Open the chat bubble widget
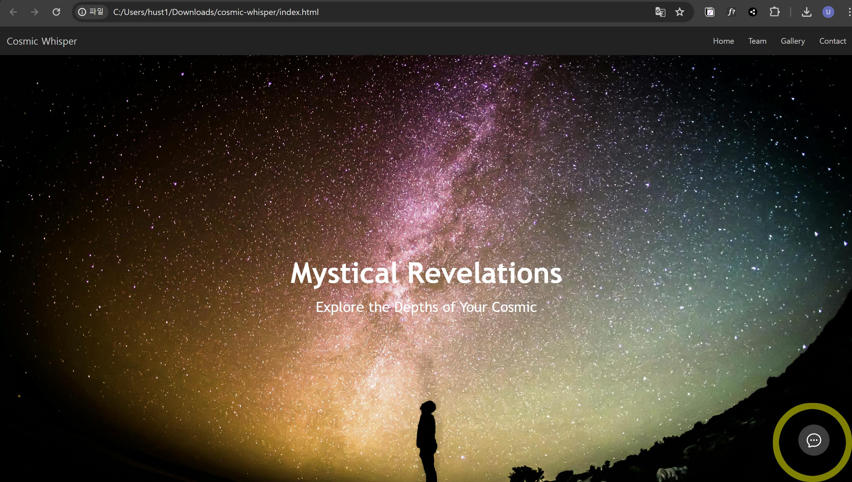This screenshot has width=852, height=482. [814, 440]
